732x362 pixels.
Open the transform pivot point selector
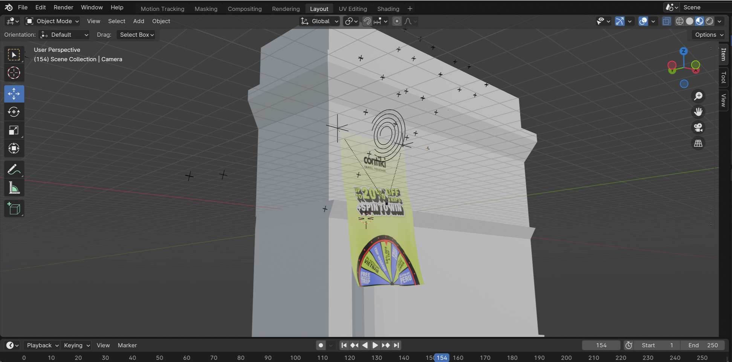[351, 21]
